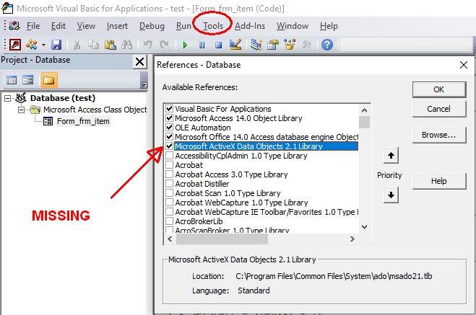Uncheck Visual Basic For Applications reference
The image size is (476, 315).
coord(170,109)
